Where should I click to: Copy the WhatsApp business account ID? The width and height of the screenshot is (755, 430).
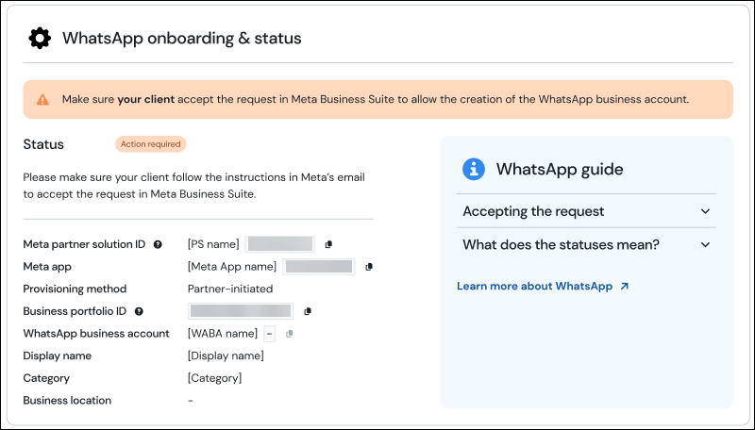[x=290, y=334]
